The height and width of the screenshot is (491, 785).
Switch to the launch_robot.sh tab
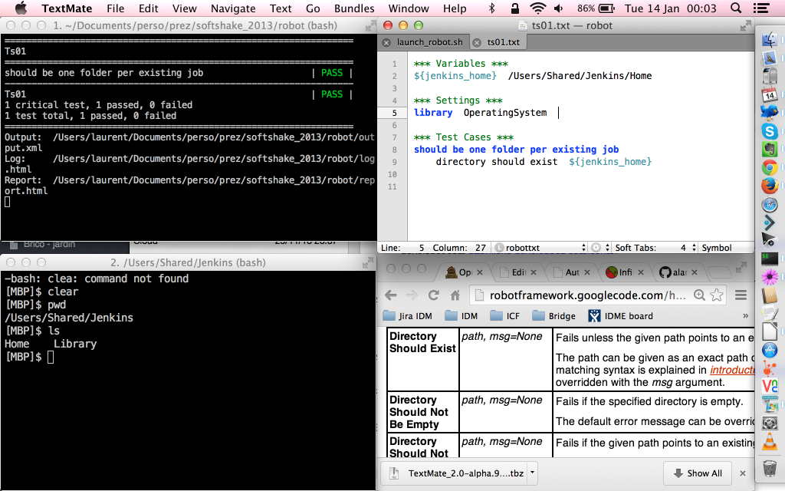coord(429,43)
